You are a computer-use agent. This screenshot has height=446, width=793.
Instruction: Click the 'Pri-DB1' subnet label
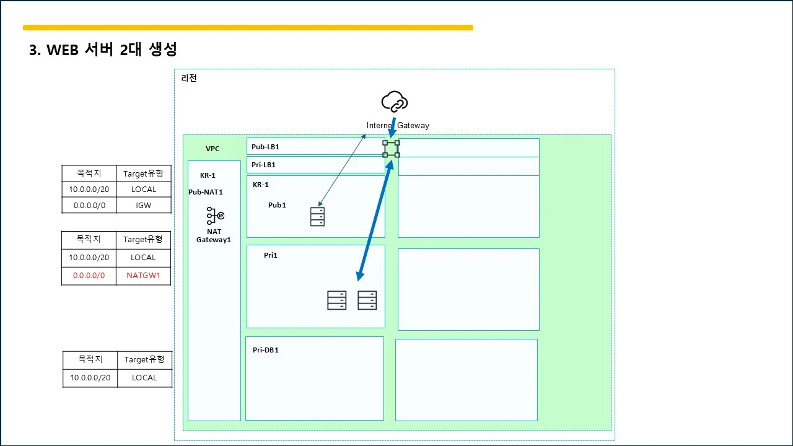(266, 350)
